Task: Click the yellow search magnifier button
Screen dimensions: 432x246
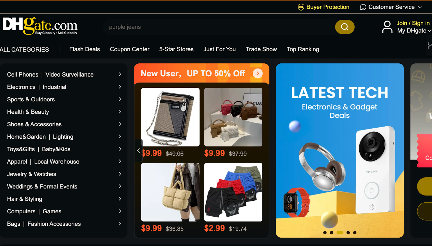Action: [345, 27]
